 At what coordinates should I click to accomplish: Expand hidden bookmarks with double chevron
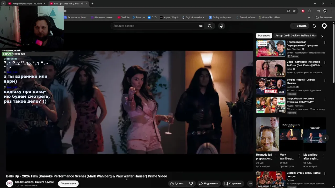click(309, 17)
